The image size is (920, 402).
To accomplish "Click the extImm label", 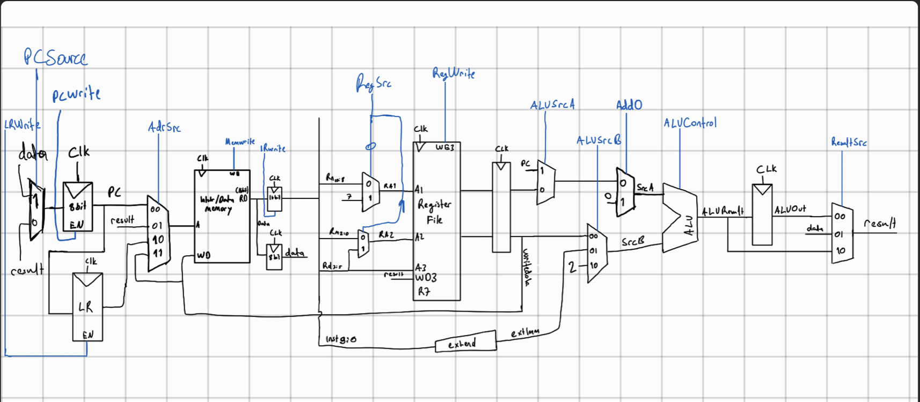I will 525,332.
